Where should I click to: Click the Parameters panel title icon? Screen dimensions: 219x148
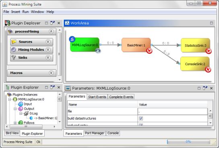point(68,88)
